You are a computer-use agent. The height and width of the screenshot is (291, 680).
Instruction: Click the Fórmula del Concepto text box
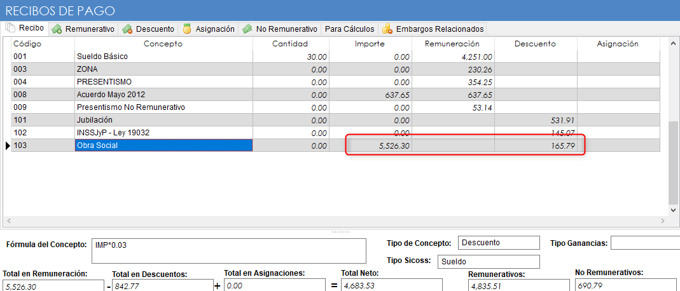(x=229, y=250)
